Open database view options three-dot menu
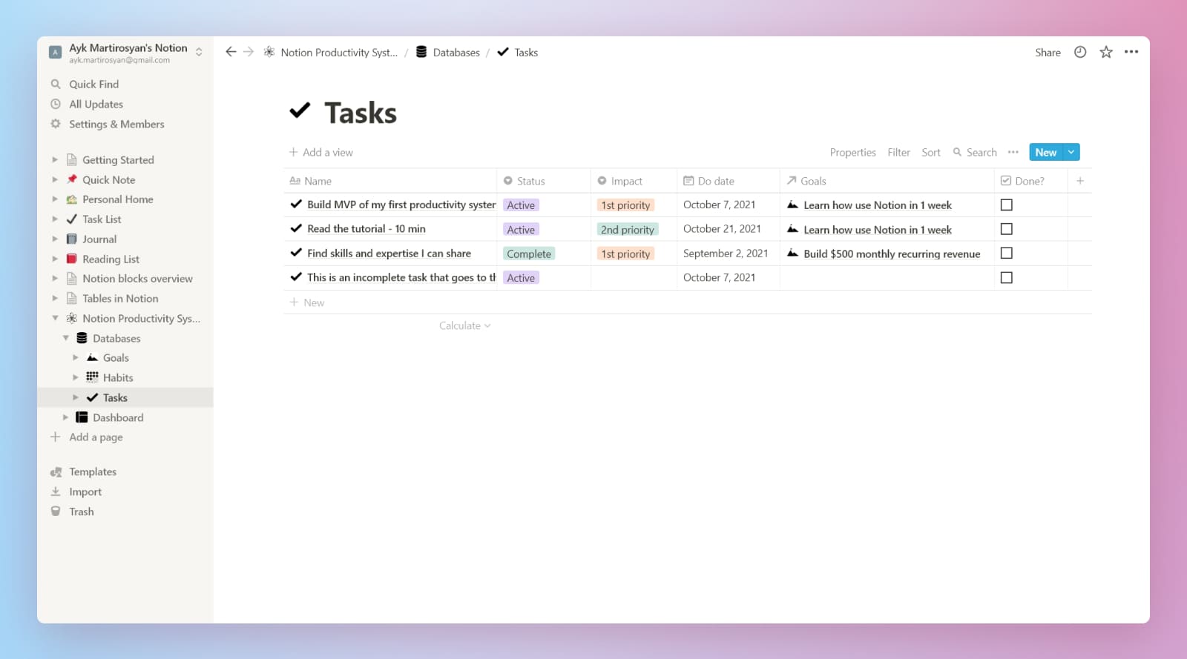The width and height of the screenshot is (1187, 659). click(x=1013, y=152)
